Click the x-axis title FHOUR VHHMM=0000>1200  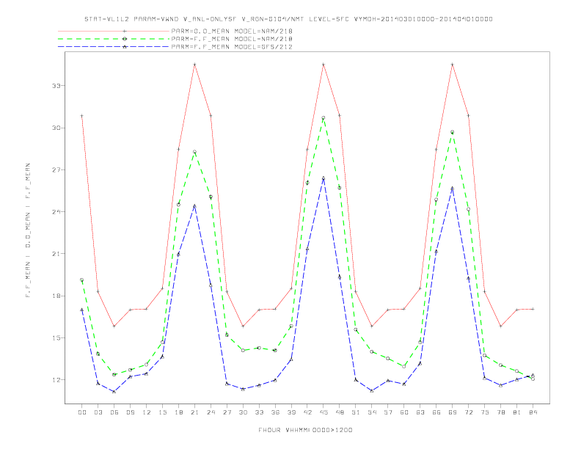point(305,430)
